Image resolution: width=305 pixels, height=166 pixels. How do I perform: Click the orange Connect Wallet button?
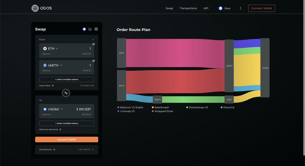[67, 139]
